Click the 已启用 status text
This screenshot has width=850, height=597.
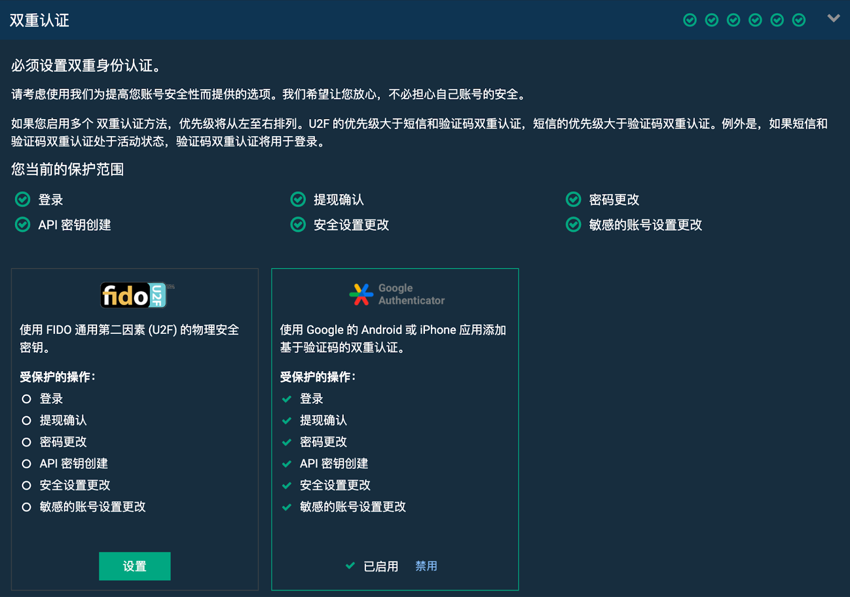click(381, 566)
